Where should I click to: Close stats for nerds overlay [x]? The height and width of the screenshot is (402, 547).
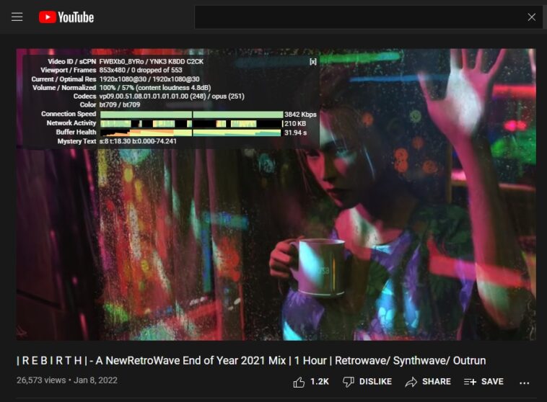click(313, 62)
